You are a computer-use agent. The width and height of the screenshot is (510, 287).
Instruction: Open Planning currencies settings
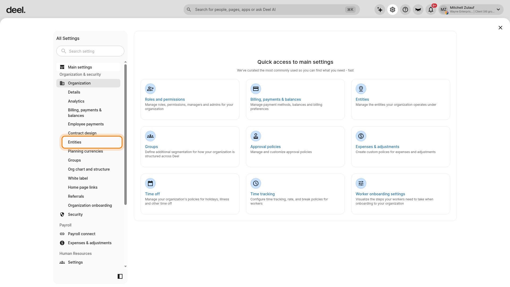pos(86,151)
